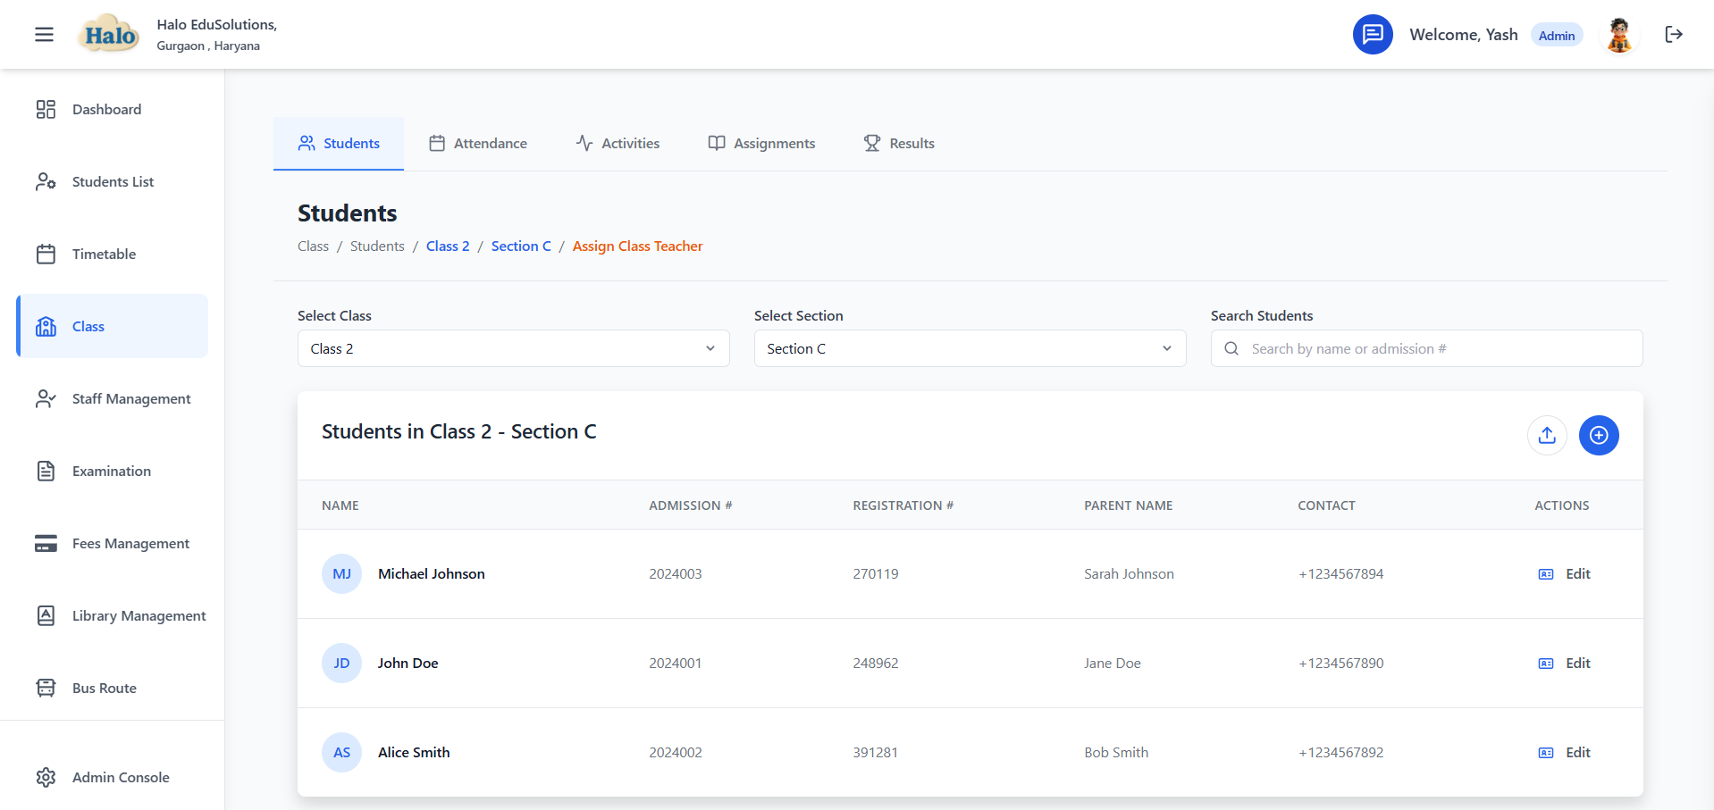Click the Assign Class Teacher breadcrumb link
1714x810 pixels.
coord(637,246)
